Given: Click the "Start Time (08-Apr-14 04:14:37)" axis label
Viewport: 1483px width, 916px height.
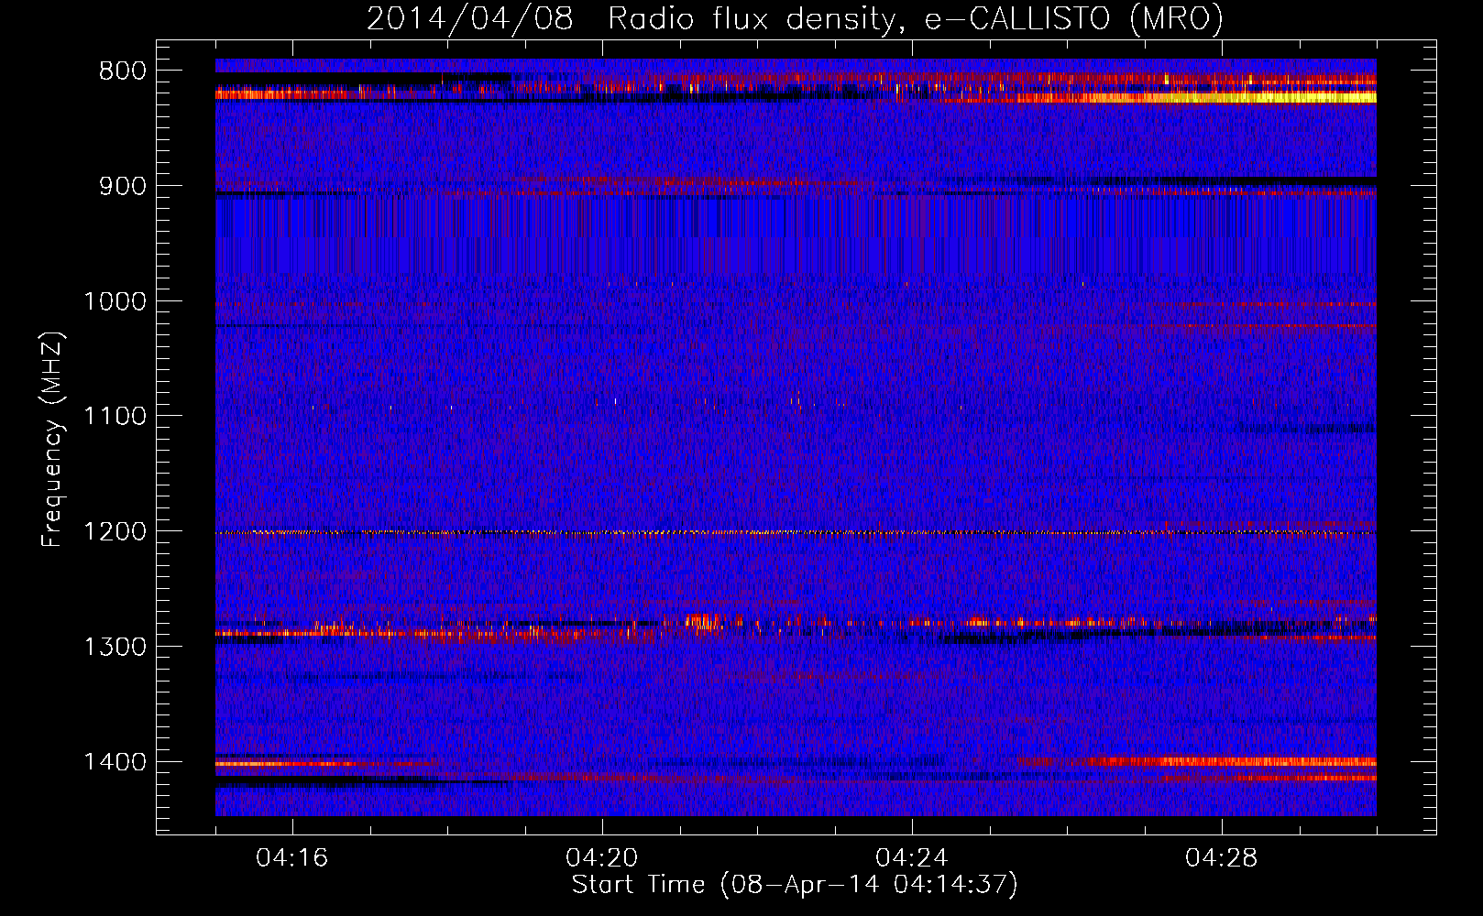Looking at the screenshot, I should 795,884.
